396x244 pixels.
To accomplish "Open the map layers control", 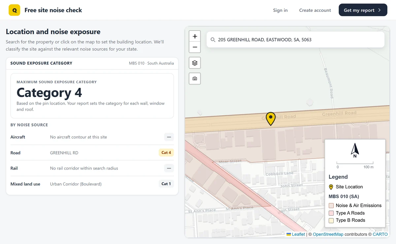I will (195, 63).
